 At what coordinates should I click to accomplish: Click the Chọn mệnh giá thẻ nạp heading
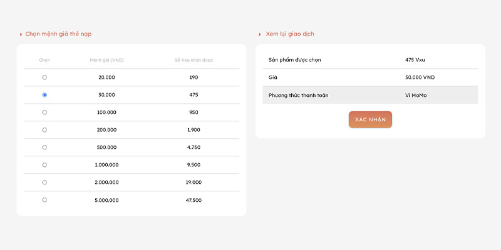58,34
